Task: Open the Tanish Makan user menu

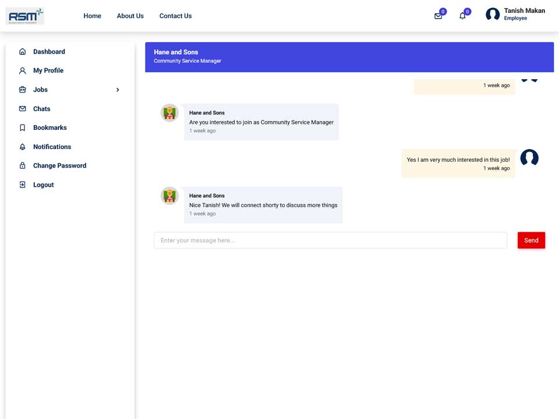Action: point(515,14)
